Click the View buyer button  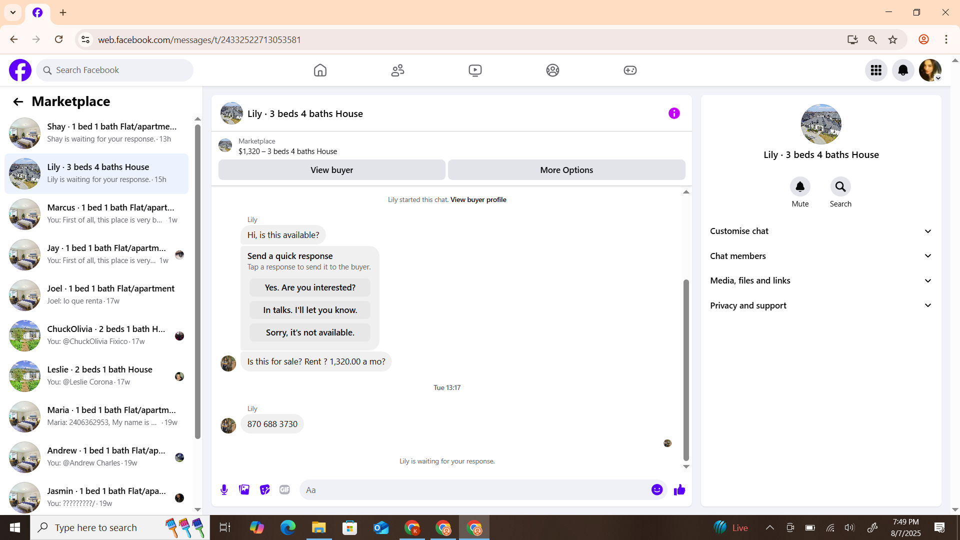tap(331, 170)
